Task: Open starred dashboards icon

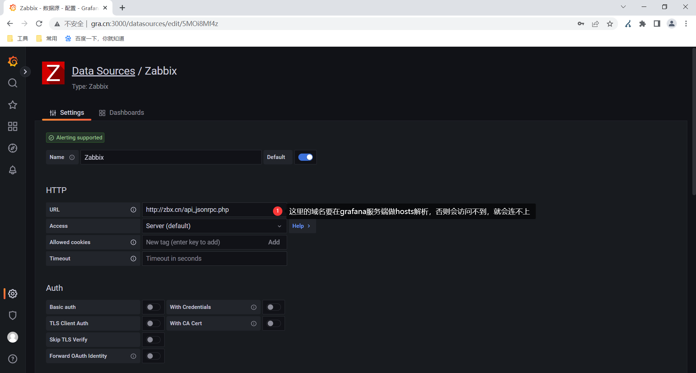Action: [13, 105]
